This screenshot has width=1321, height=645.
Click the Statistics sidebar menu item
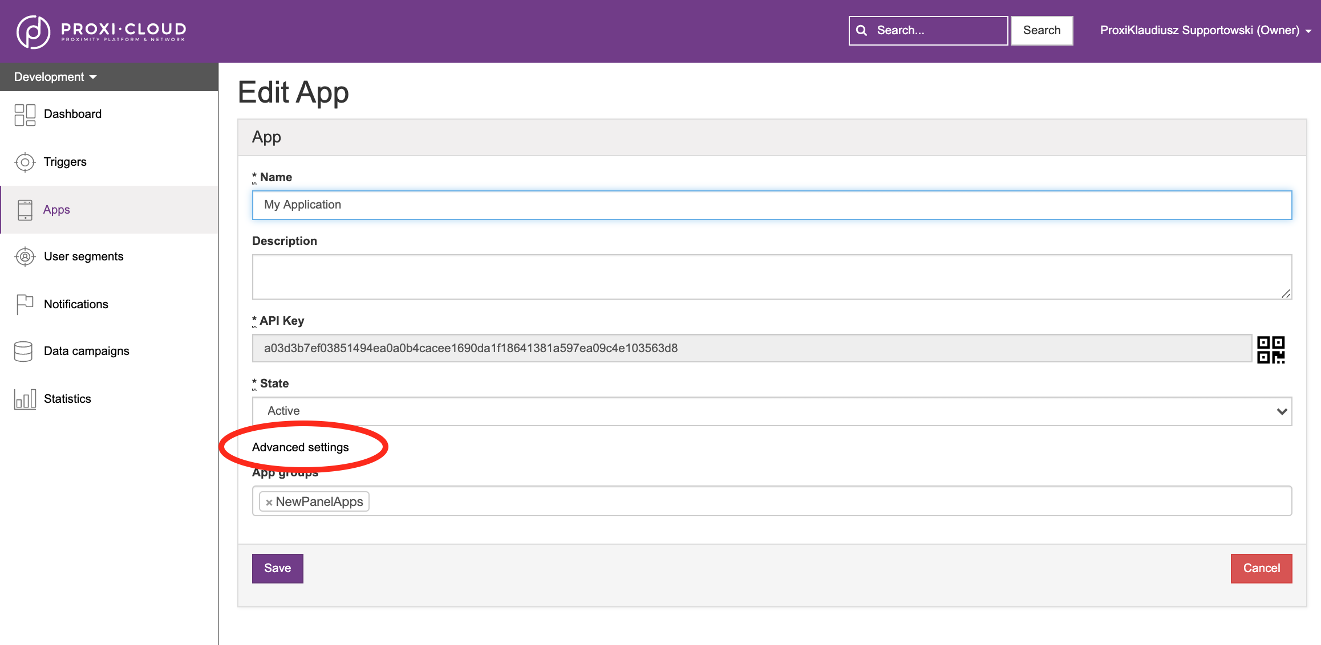coord(67,398)
